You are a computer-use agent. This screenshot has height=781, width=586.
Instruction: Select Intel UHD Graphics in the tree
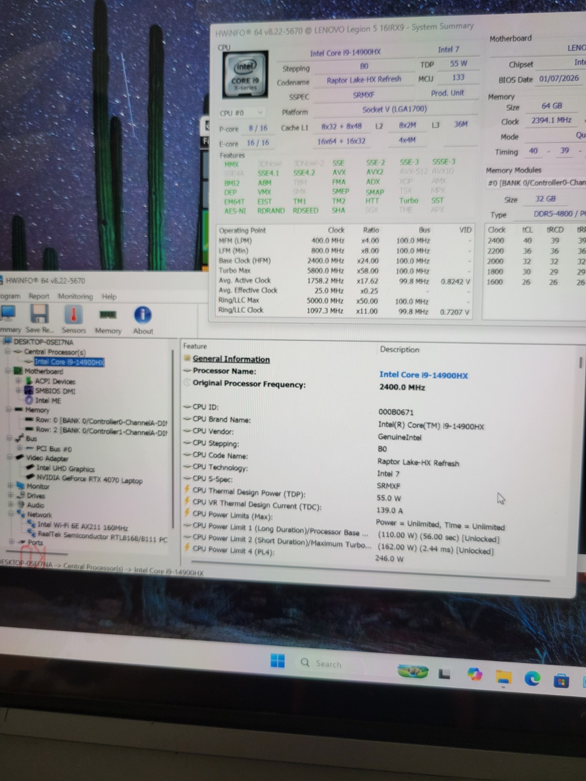(x=65, y=469)
